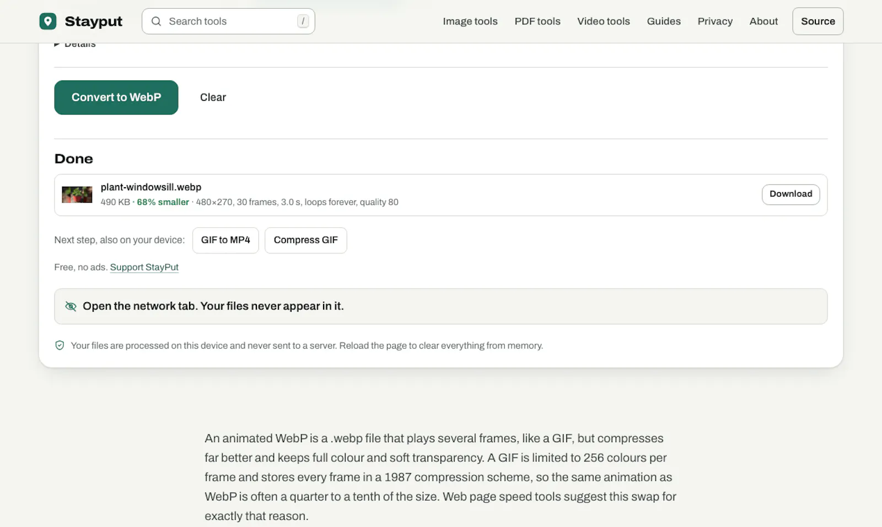The height and width of the screenshot is (527, 882).
Task: Open the Privacy page
Action: [715, 21]
